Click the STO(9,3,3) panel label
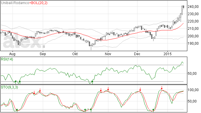Viewport: 201px width, 113px height. pos(9,87)
